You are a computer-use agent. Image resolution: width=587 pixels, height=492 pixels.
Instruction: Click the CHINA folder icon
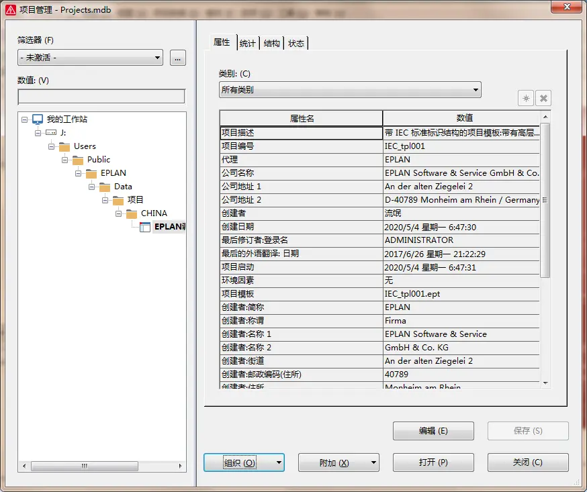click(132, 213)
